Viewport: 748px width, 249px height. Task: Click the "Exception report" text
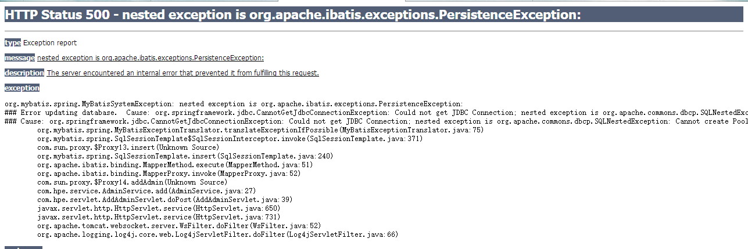click(x=50, y=43)
